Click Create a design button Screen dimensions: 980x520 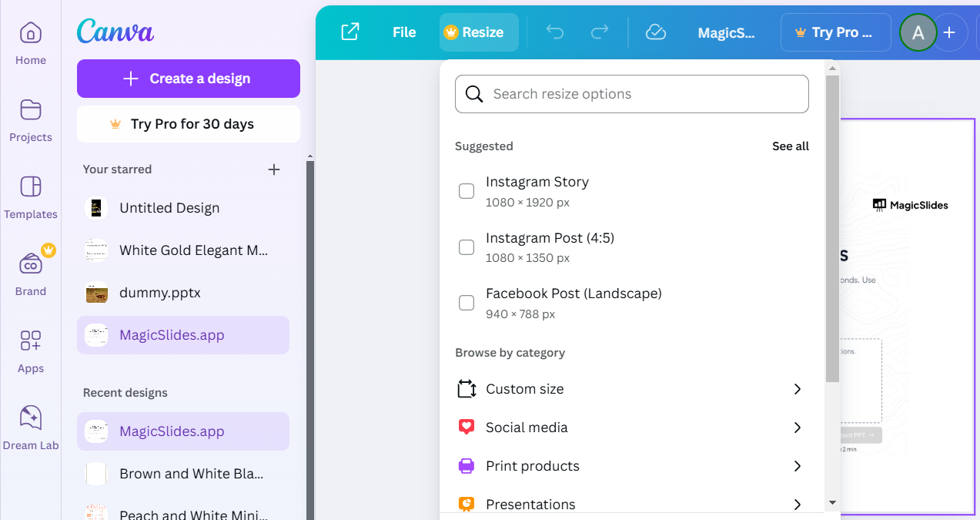click(x=189, y=79)
